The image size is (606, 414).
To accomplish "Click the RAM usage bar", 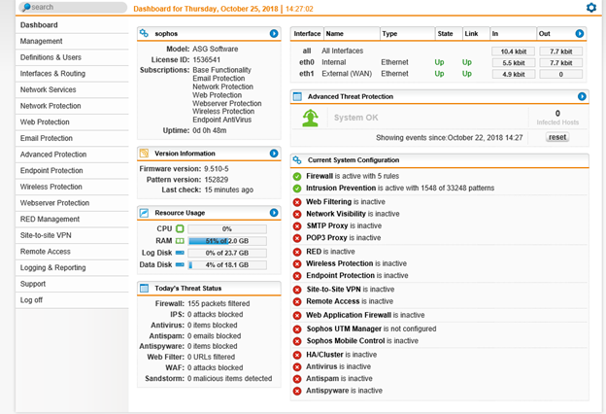I will (x=227, y=241).
